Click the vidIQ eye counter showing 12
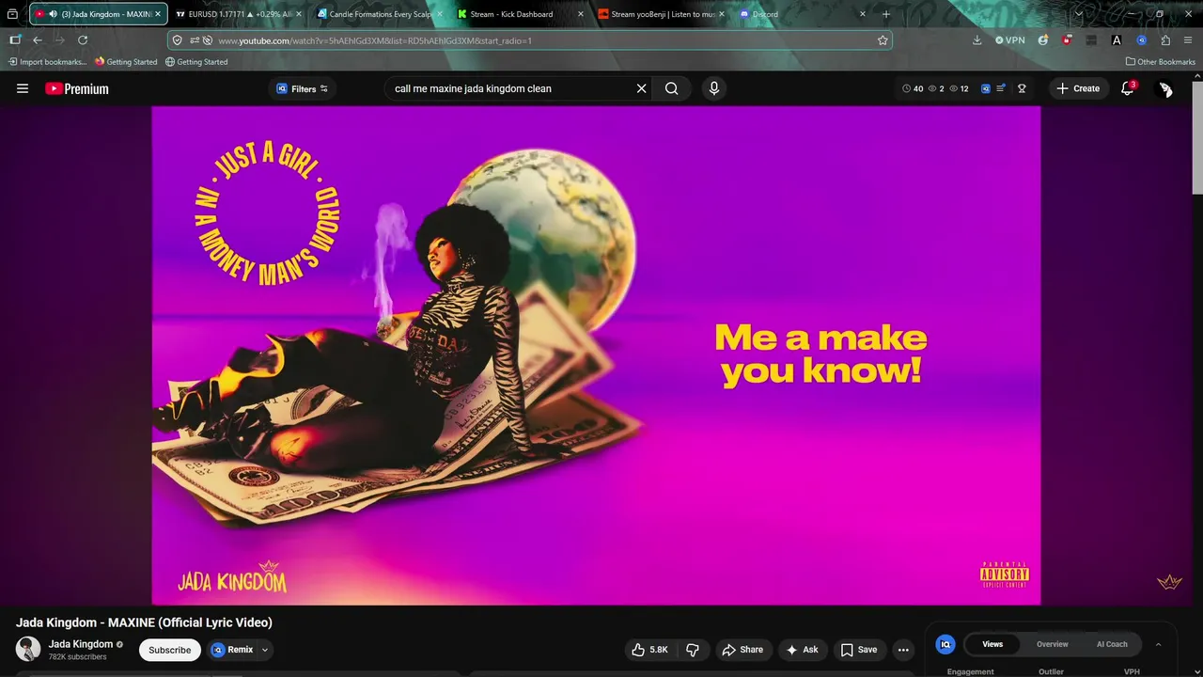The image size is (1203, 677). [960, 88]
